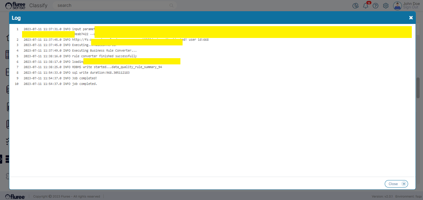The height and width of the screenshot is (200, 423).
Task: Click log line 5 rule converter finished
Action: [104, 56]
